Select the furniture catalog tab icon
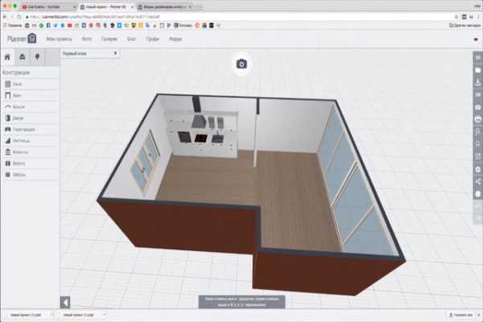483x322 pixels. [x=23, y=56]
